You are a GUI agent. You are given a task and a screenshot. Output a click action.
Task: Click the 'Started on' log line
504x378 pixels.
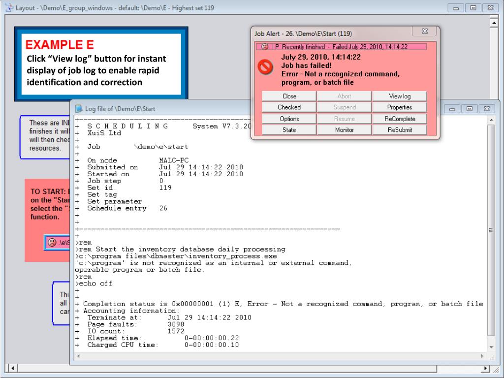pyautogui.click(x=165, y=174)
